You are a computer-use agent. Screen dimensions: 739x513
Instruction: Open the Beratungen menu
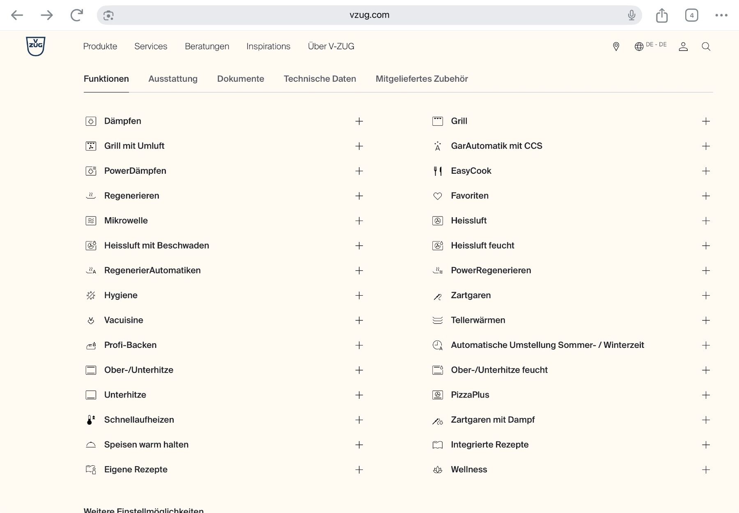pyautogui.click(x=207, y=46)
